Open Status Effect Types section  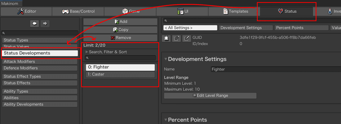pos(40,77)
